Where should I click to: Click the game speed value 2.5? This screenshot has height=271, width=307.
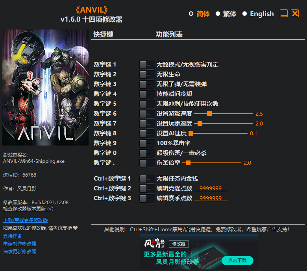coord(259,114)
